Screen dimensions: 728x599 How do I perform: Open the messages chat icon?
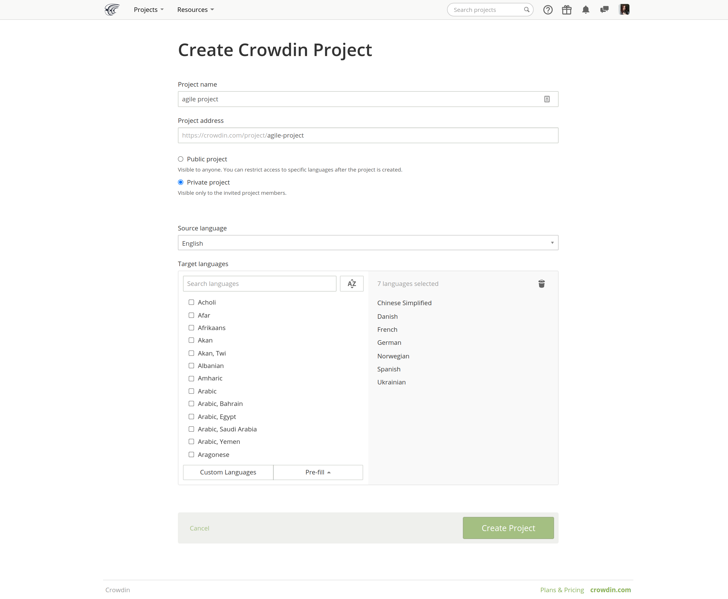click(x=604, y=10)
